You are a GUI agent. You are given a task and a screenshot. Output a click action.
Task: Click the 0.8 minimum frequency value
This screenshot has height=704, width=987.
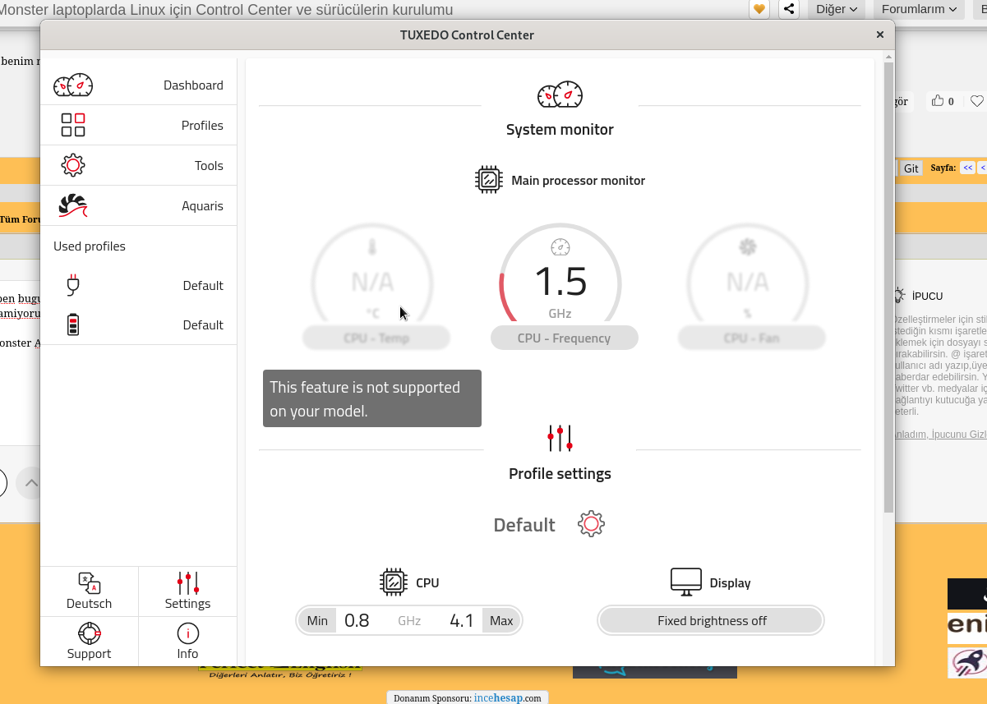click(357, 620)
